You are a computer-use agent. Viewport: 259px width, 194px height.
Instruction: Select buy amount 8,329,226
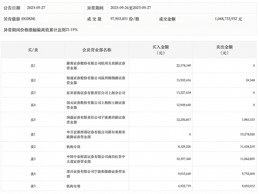coord(184,147)
